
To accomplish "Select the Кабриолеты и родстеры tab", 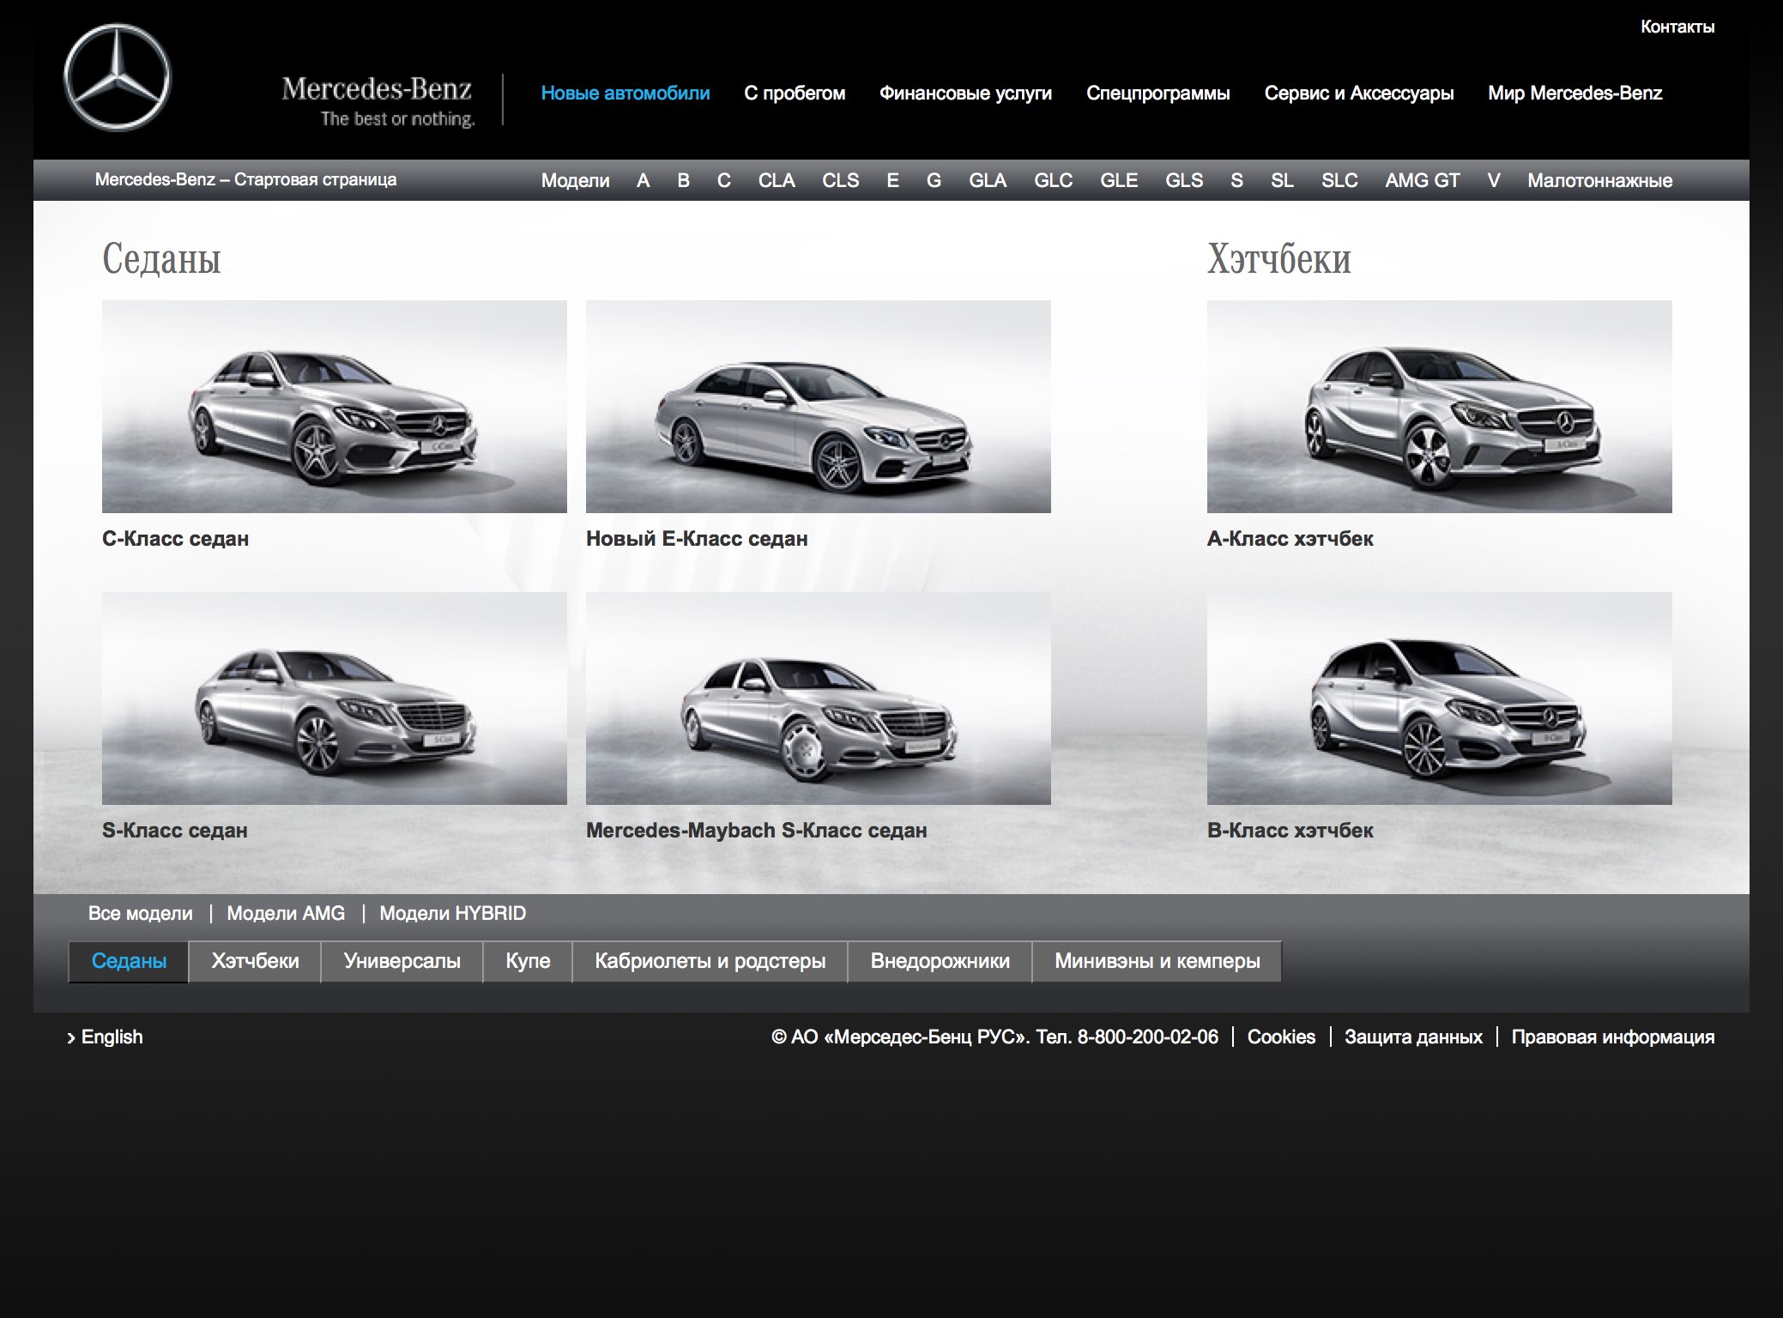I will [710, 961].
